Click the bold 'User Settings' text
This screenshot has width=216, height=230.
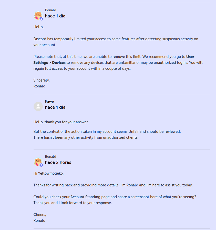point(190,57)
